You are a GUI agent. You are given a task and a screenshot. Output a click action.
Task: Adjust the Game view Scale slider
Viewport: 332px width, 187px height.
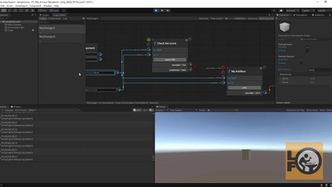point(220,110)
